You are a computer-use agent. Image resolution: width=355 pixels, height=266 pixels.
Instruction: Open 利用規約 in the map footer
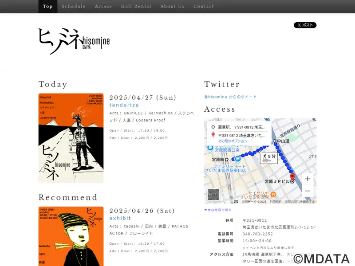(x=276, y=202)
